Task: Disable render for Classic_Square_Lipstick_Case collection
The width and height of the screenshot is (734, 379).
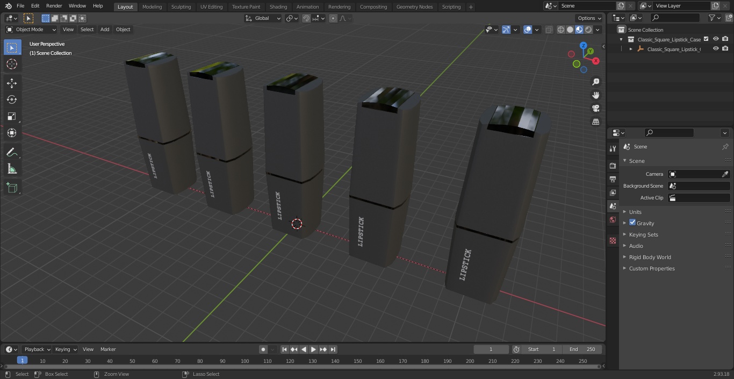Action: pos(725,39)
